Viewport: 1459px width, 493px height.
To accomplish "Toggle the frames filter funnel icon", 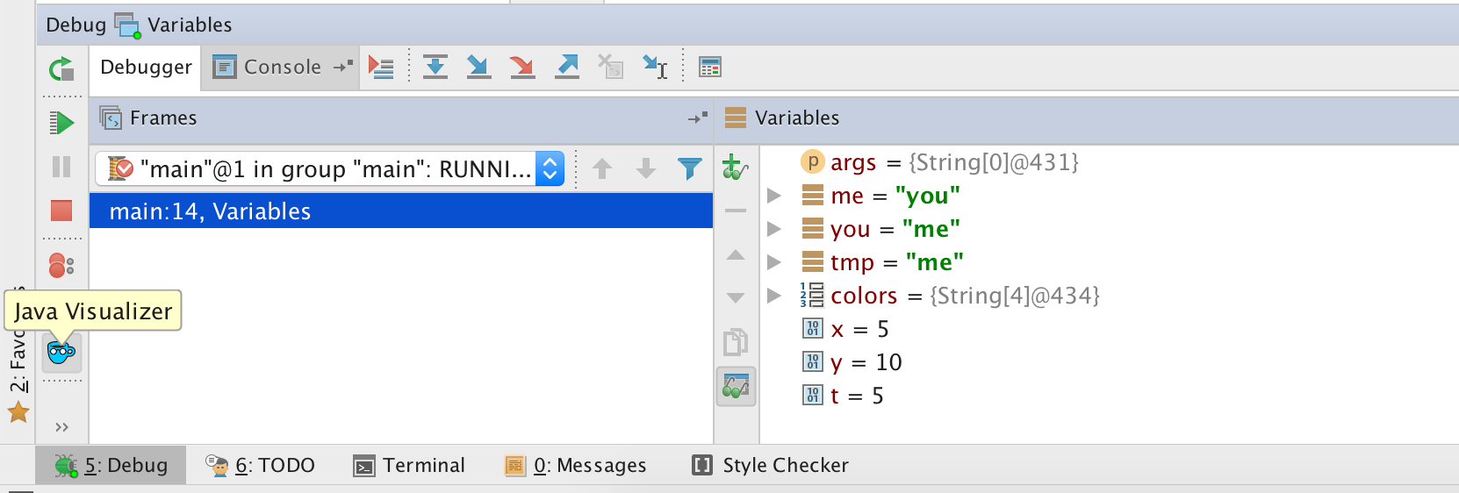I will click(x=690, y=168).
